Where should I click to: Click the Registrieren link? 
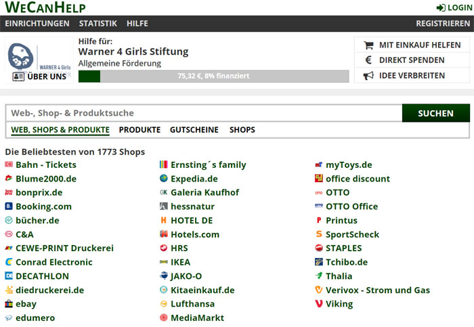(x=443, y=24)
